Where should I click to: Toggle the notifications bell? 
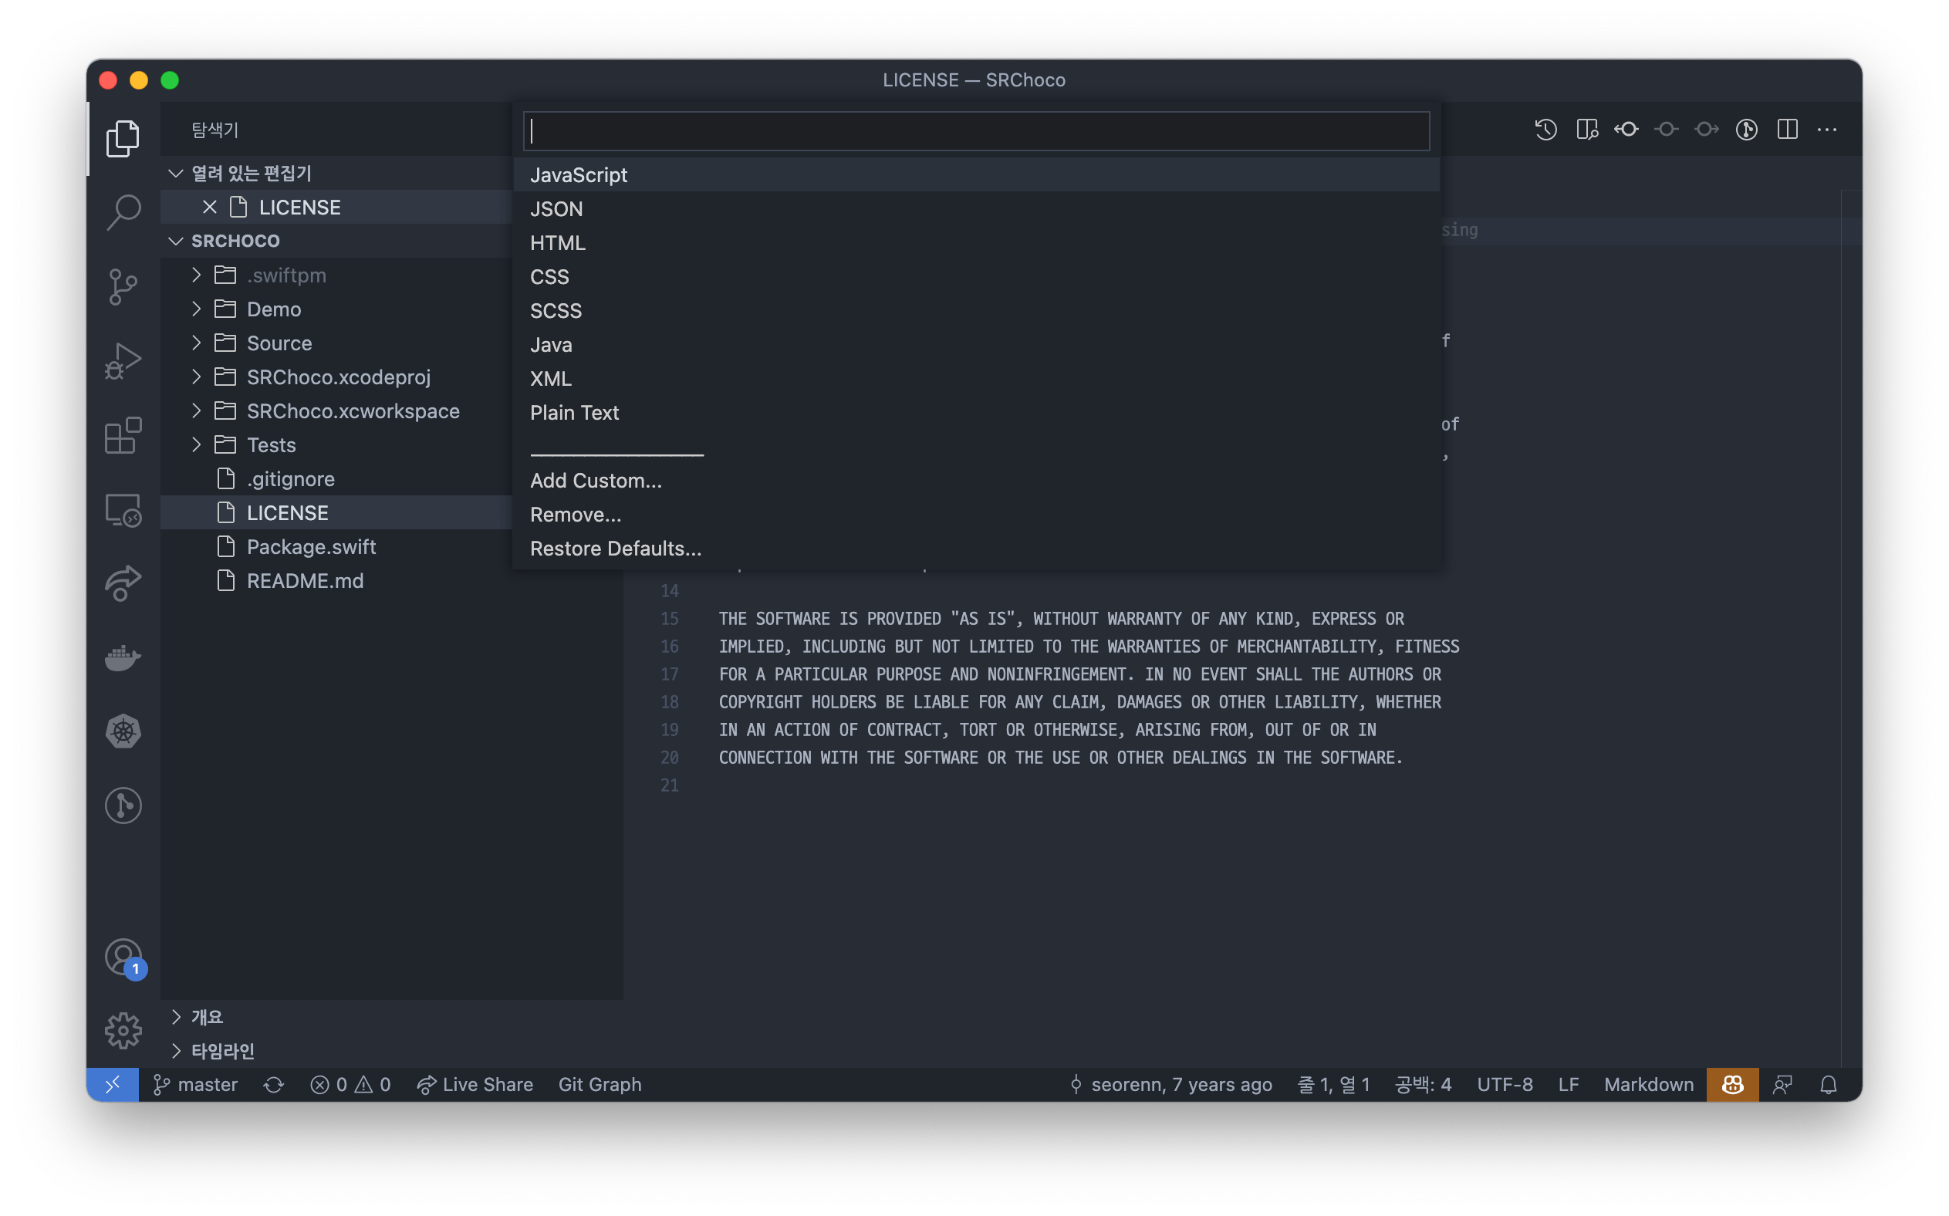(1829, 1085)
